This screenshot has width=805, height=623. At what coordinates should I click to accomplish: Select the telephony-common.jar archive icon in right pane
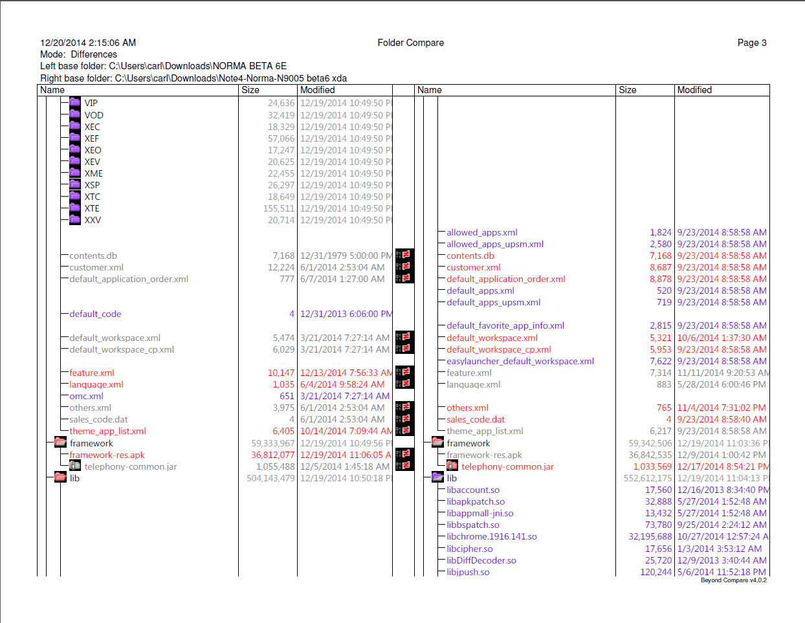(452, 466)
